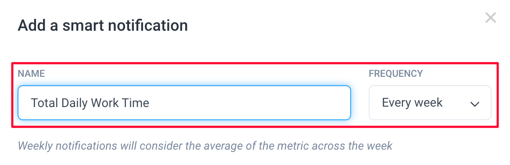
Task: Click the word "Total" in notification name
Action: pyautogui.click(x=44, y=103)
